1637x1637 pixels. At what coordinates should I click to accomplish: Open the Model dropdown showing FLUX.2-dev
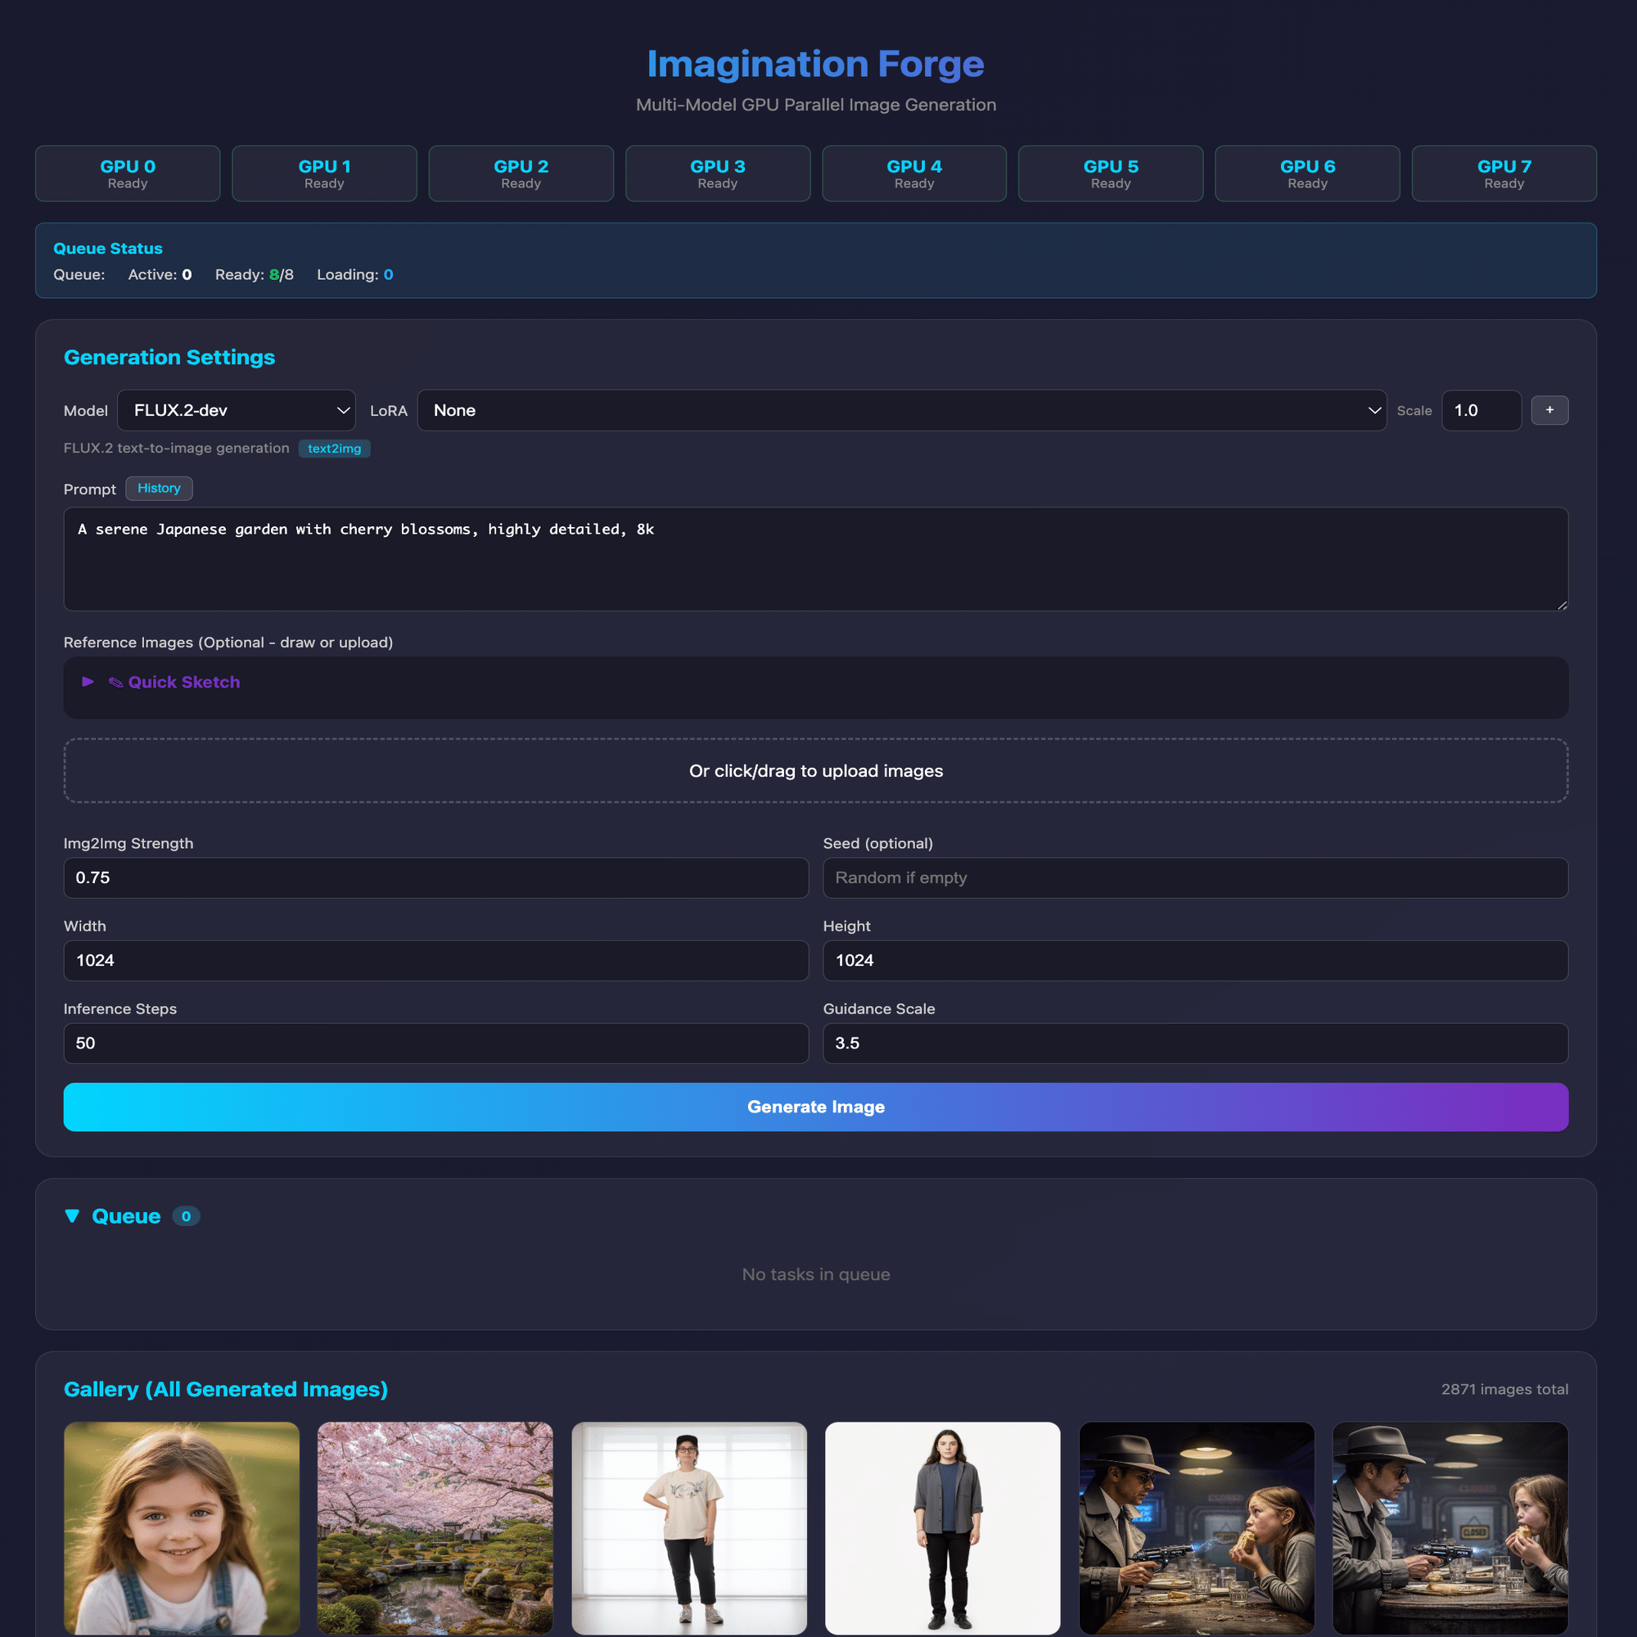click(236, 410)
